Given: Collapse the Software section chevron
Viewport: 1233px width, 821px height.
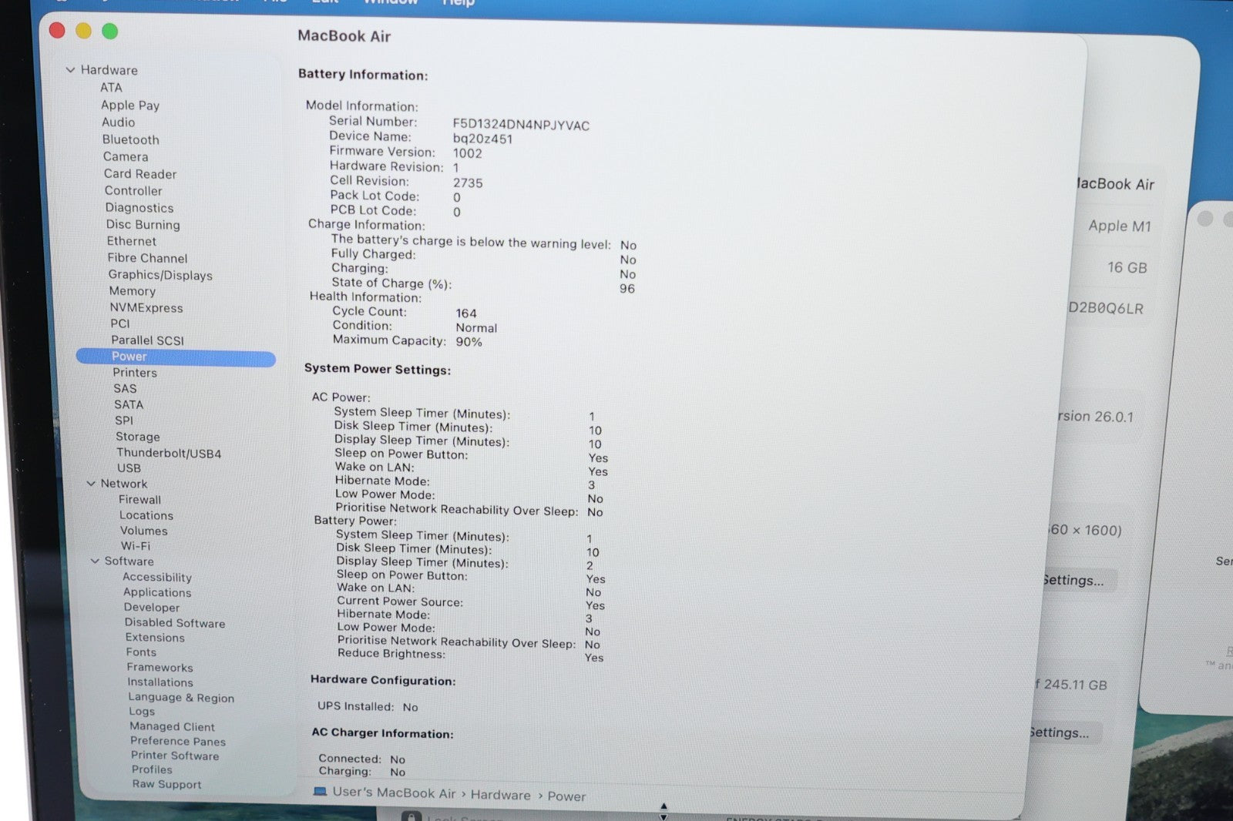Looking at the screenshot, I should click(x=95, y=561).
